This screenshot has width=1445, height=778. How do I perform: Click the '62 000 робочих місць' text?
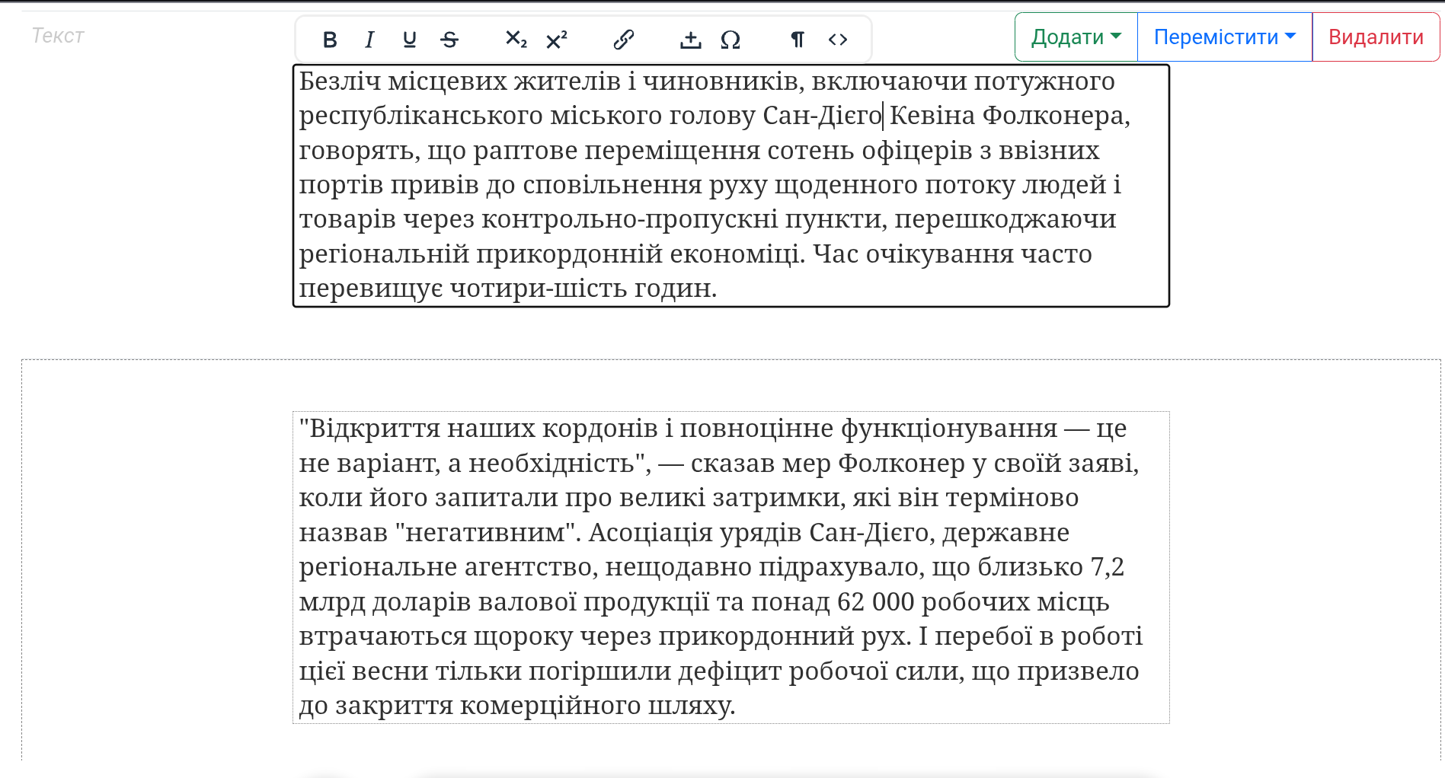coord(973,602)
